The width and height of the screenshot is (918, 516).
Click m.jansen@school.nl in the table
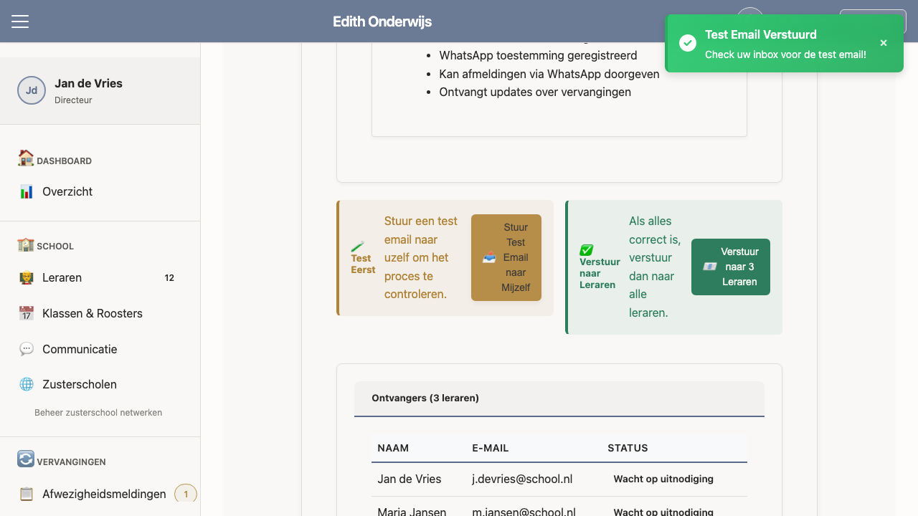[524, 512]
